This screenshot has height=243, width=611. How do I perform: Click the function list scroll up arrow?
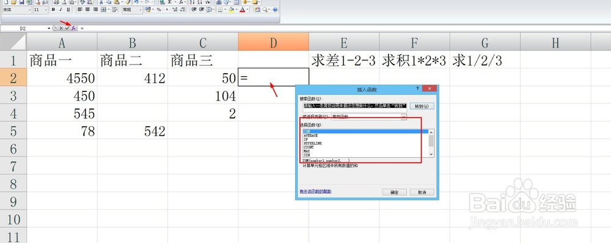click(431, 132)
